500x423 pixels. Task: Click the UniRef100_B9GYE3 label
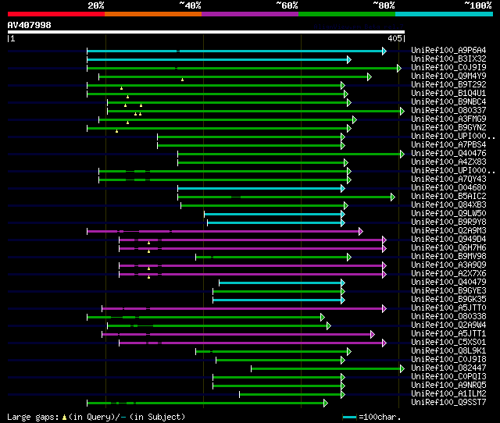click(448, 291)
